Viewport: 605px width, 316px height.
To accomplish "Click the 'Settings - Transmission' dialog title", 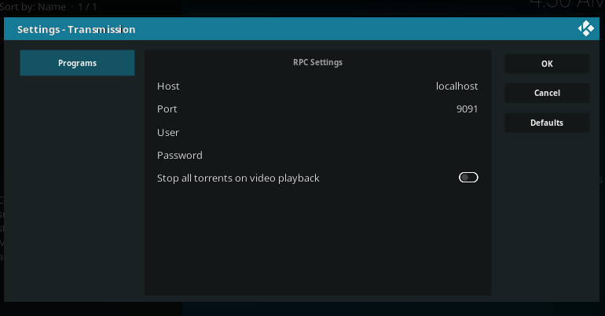I will coord(76,30).
